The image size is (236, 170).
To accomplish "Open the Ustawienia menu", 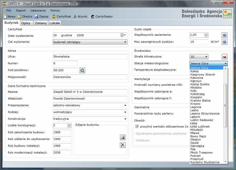I will (x=38, y=10).
